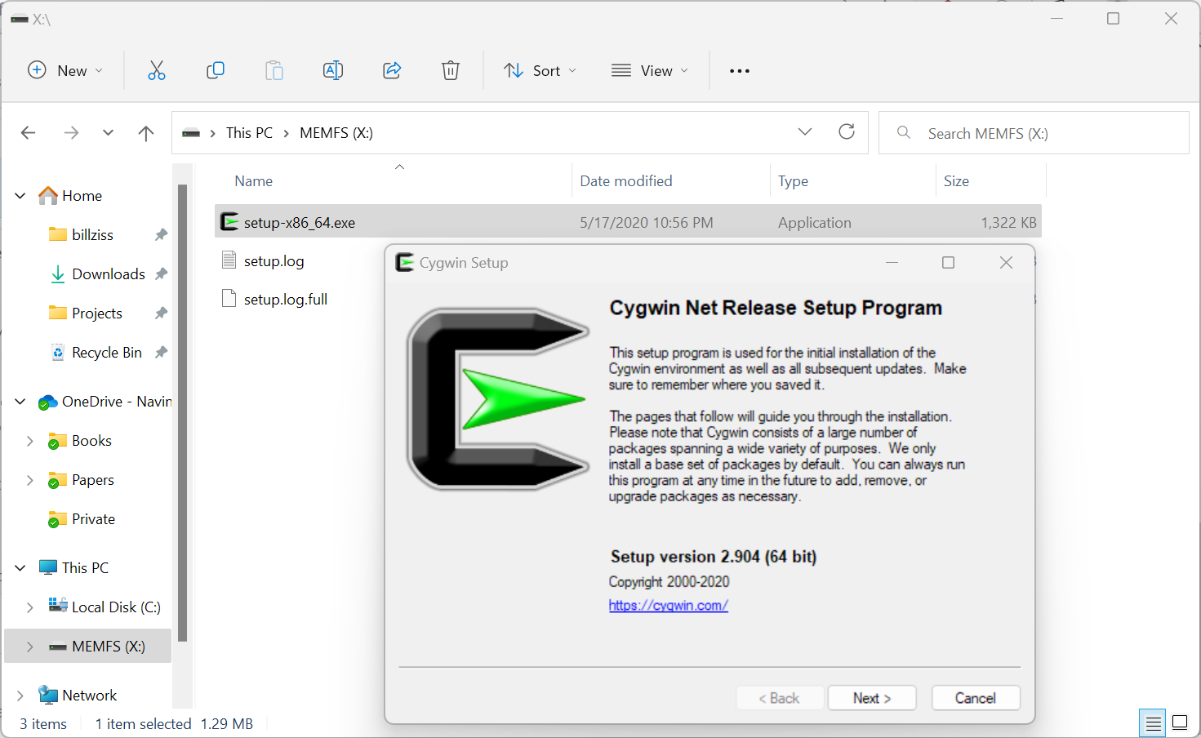Click the navigation pane scrollbar
This screenshot has width=1201, height=738.
pos(183,413)
